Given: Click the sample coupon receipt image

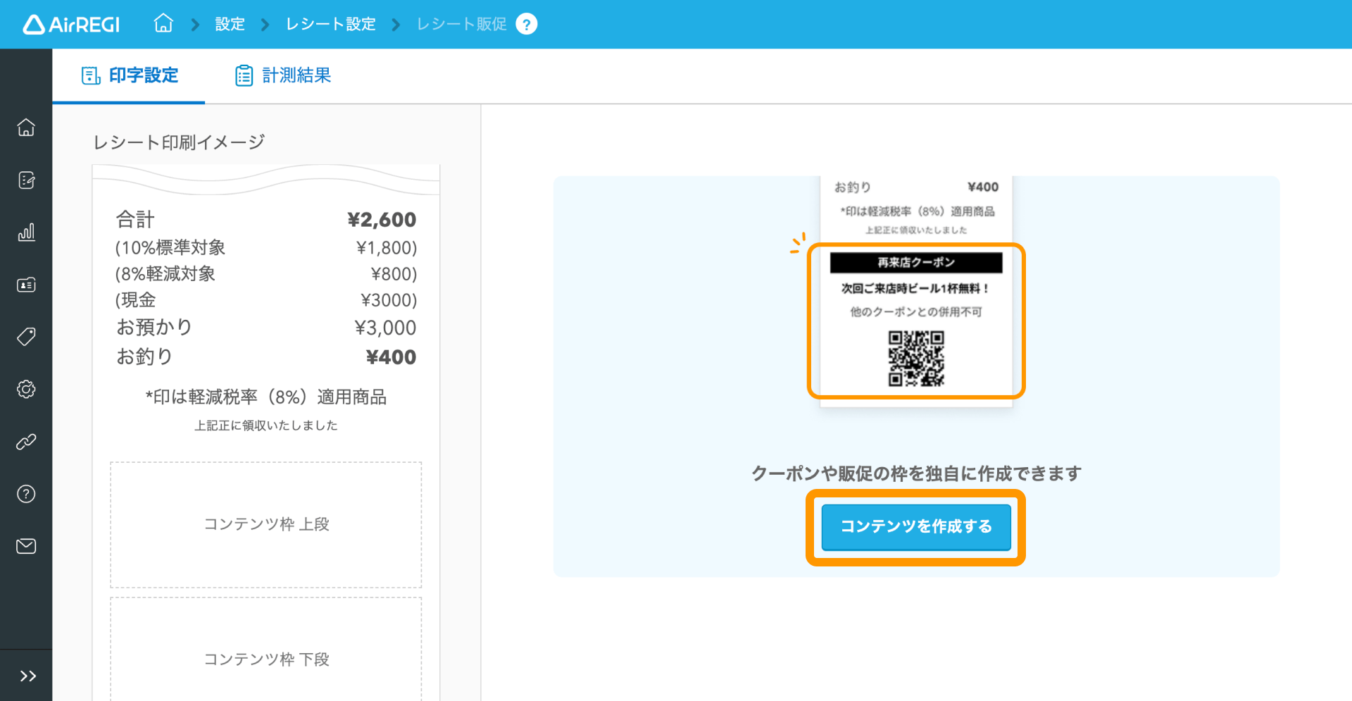Looking at the screenshot, I should coord(916,292).
